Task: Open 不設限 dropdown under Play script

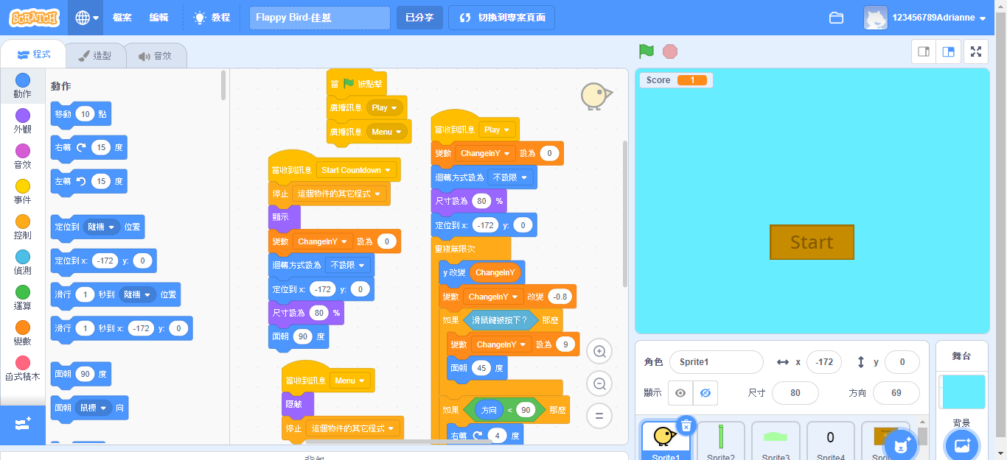Action: [x=511, y=177]
